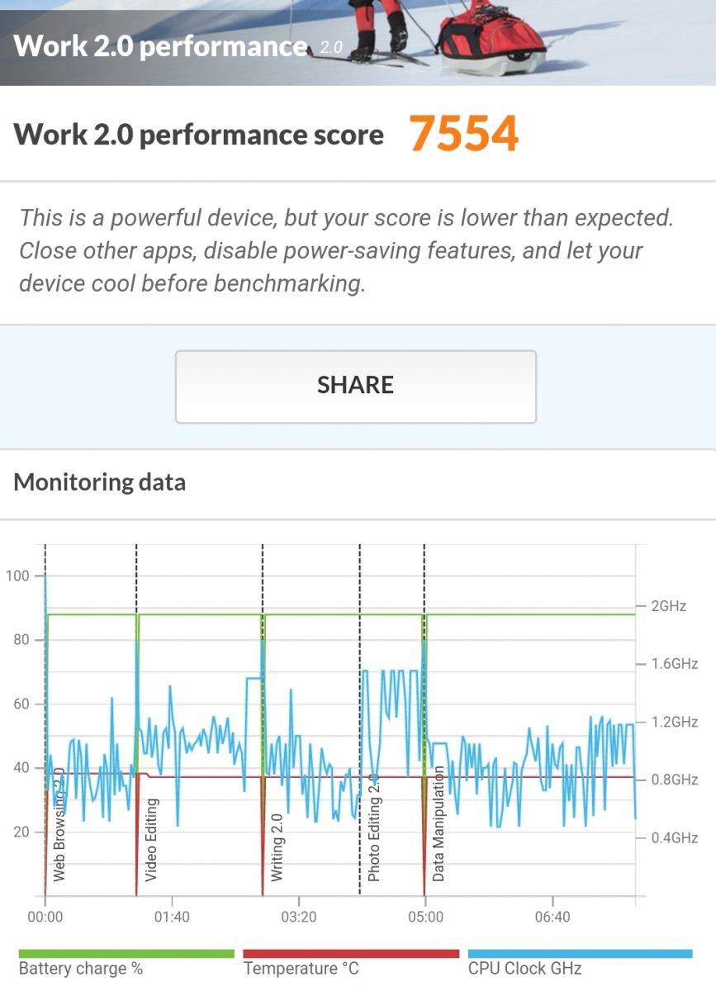Tap the orange 7554 score value
This screenshot has width=716, height=991.
pyautogui.click(x=464, y=134)
